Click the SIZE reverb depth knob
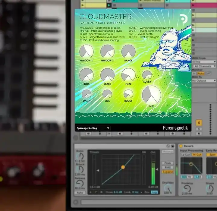The image size is (217, 211). pyautogui.click(x=107, y=94)
